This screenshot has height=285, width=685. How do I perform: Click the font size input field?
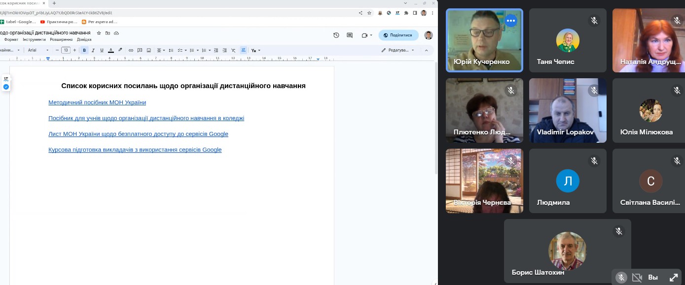tap(66, 50)
